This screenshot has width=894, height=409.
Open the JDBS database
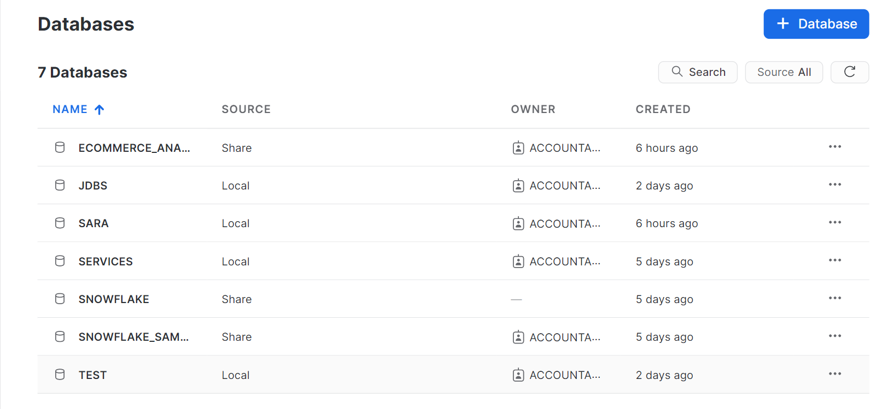93,186
